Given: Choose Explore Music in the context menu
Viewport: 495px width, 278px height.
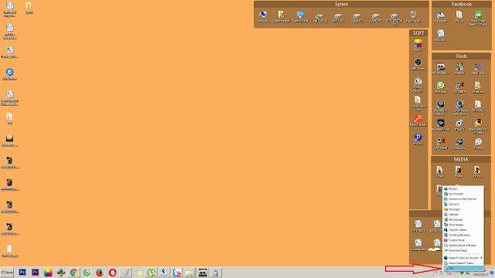Looking at the screenshot, I should (x=463, y=240).
